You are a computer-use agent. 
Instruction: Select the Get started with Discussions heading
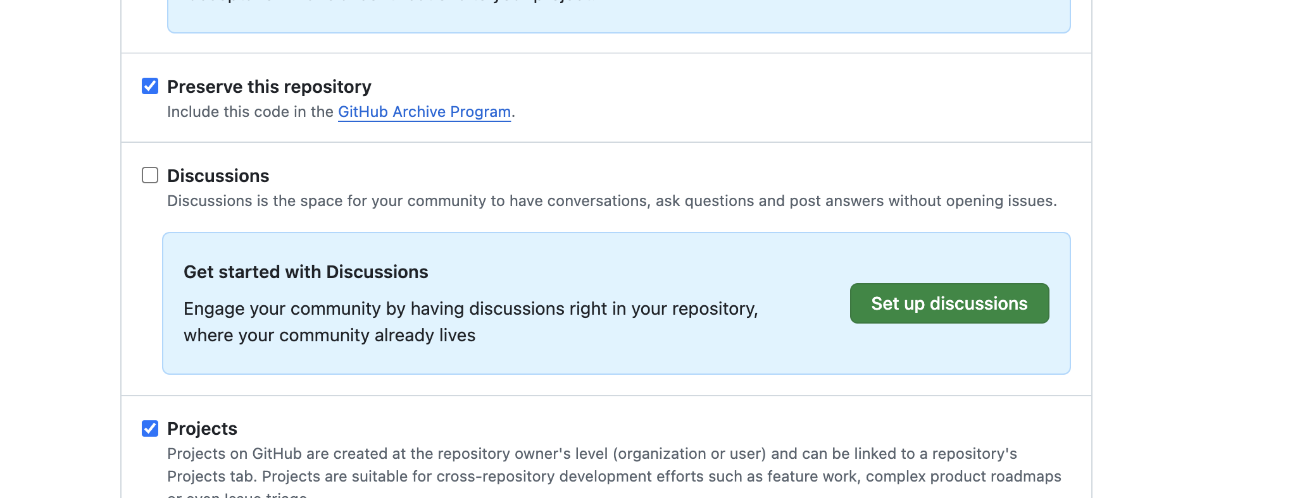306,272
